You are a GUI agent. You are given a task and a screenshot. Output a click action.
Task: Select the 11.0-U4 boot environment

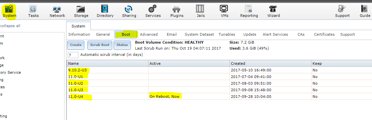pyautogui.click(x=75, y=97)
